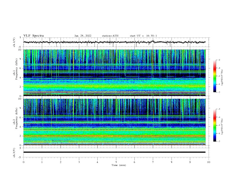Screen dimensions: 235x182
Task: Click the "5" tick on the ch.3(V) axis
Action: pos(20,148)
